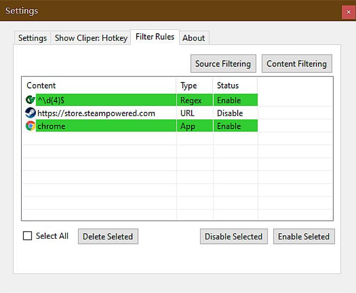Switch to the Settings tab

coord(33,38)
